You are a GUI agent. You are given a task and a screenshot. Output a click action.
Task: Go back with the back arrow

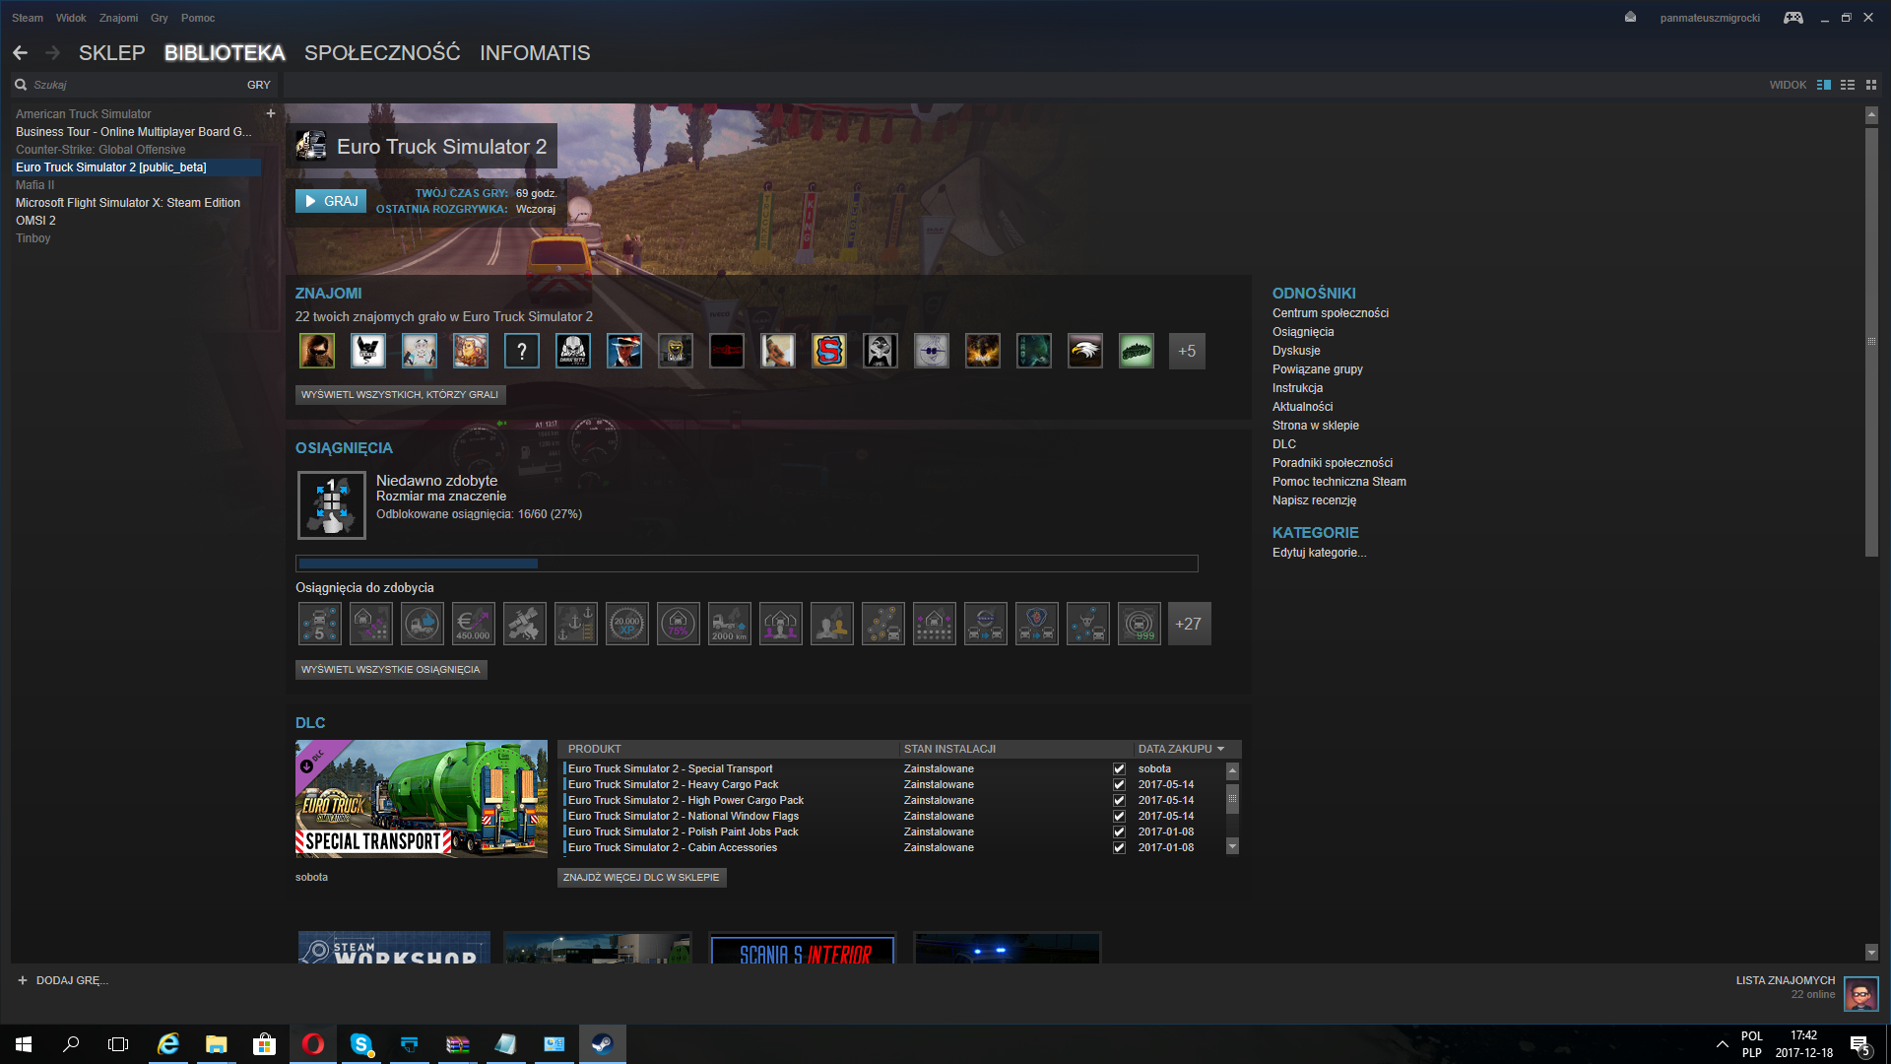20,52
